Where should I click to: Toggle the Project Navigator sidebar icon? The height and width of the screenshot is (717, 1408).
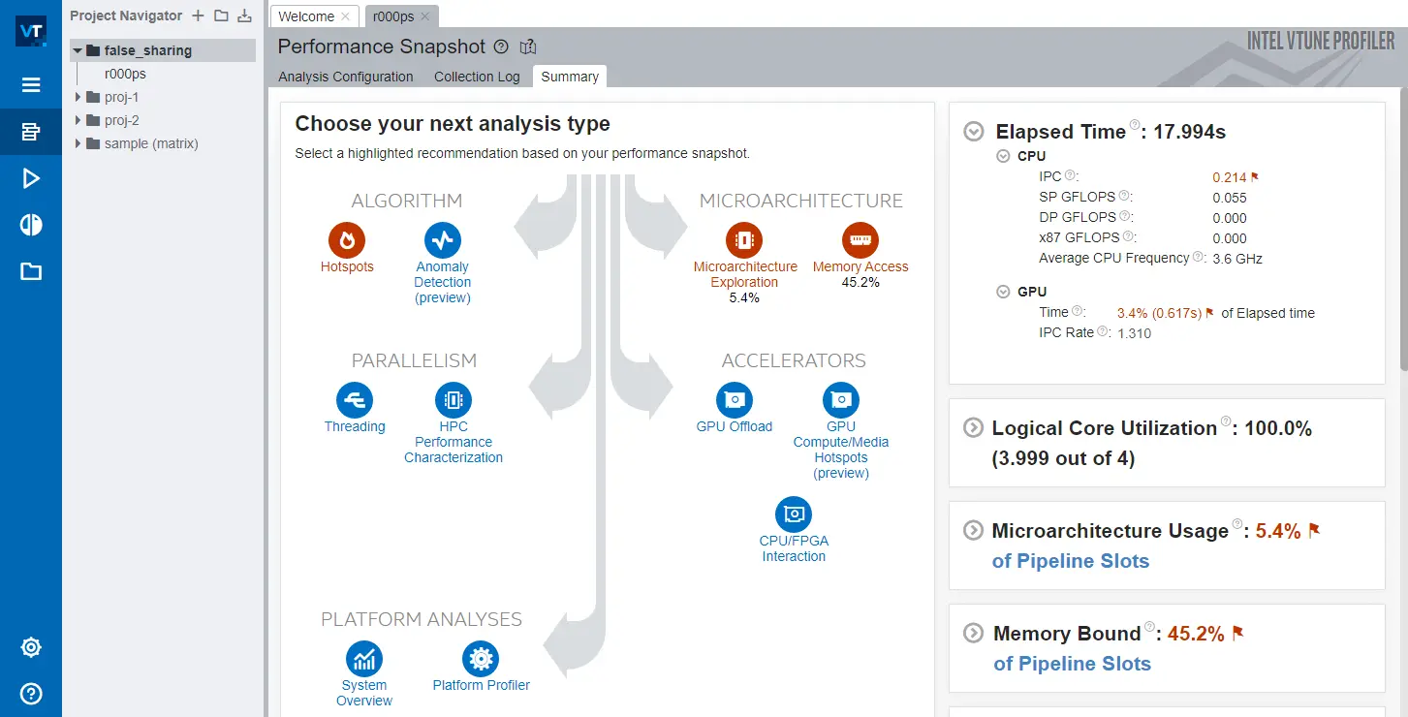pyautogui.click(x=31, y=132)
